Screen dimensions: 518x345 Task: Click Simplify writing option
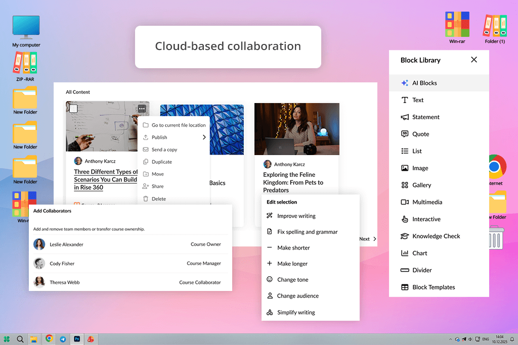[310, 312]
